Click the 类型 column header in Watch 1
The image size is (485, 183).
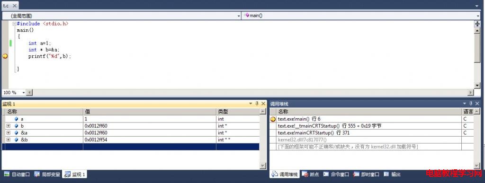238,112
